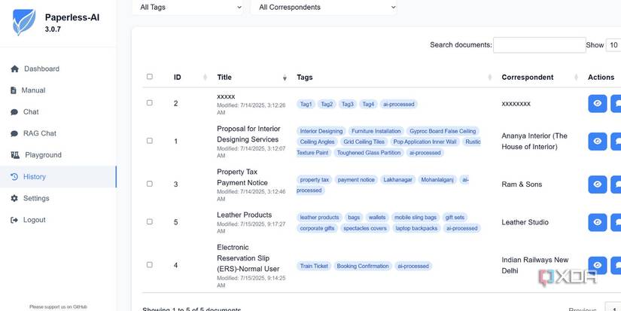This screenshot has height=311, width=621.
Task: Open the Show entries count dropdown
Action: (613, 45)
